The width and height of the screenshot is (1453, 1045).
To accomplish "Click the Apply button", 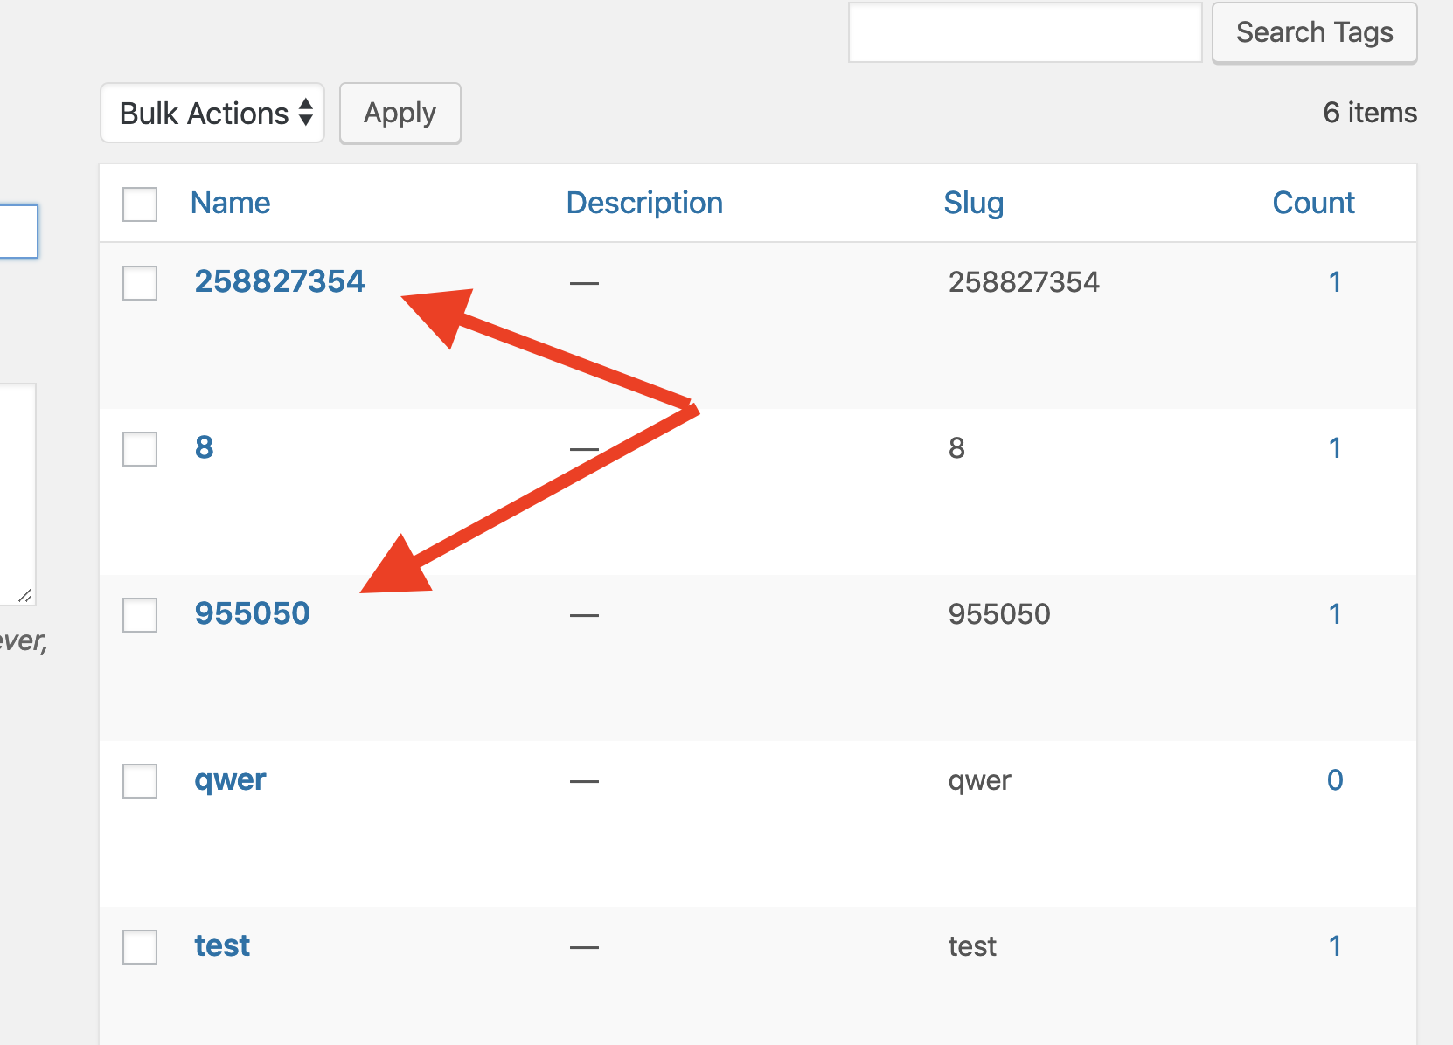I will [400, 113].
